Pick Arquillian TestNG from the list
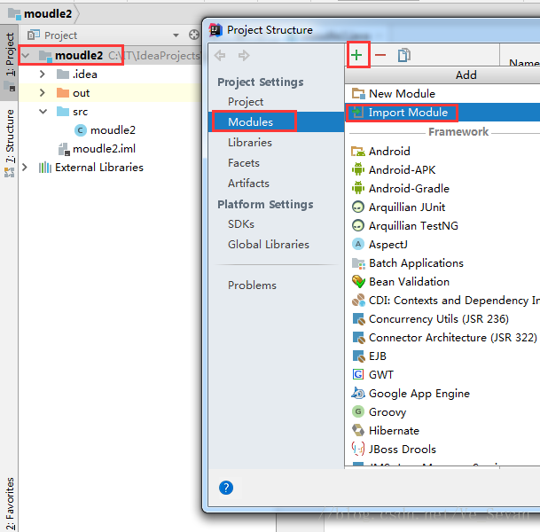 click(442, 225)
